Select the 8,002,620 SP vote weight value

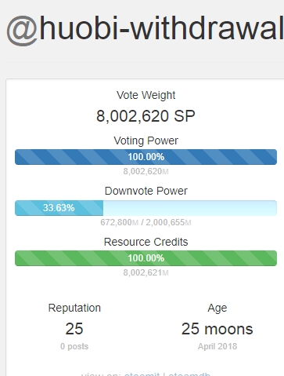click(x=146, y=116)
